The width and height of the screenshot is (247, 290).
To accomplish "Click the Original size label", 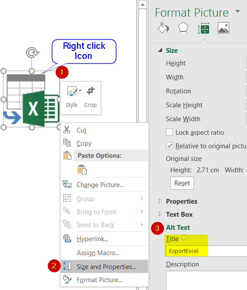I will click(184, 159).
